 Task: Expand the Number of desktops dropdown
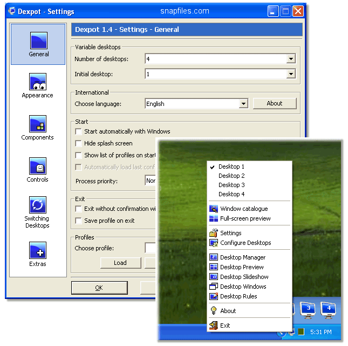[x=291, y=59]
